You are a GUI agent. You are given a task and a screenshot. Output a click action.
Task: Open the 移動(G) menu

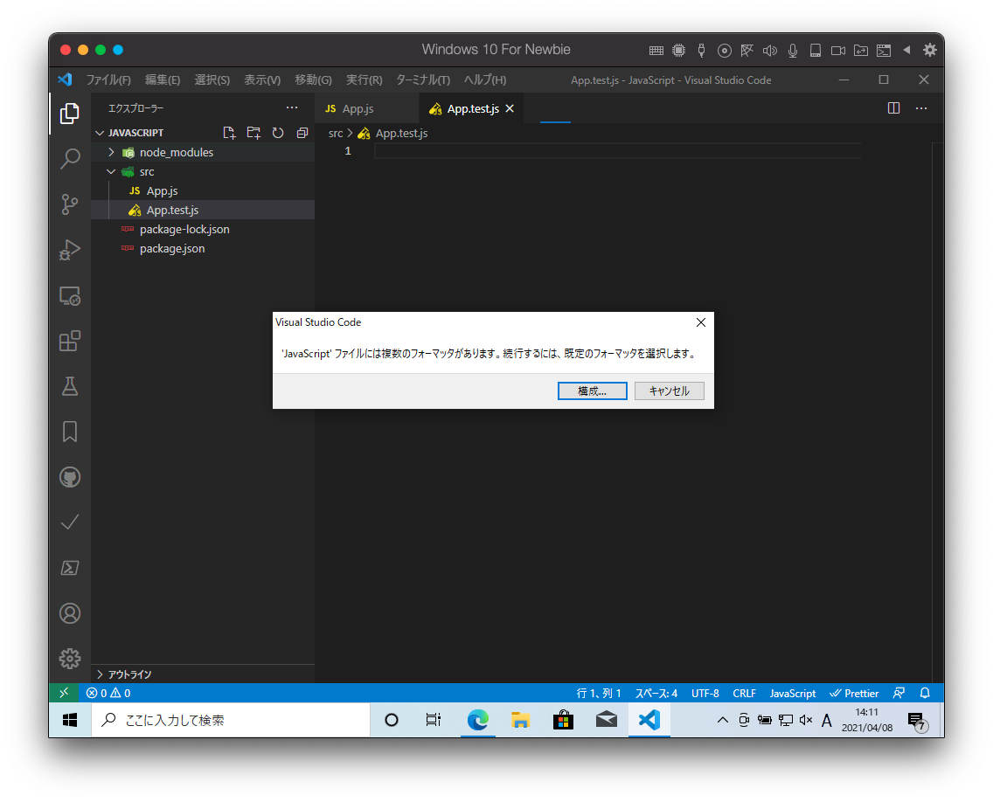point(313,80)
